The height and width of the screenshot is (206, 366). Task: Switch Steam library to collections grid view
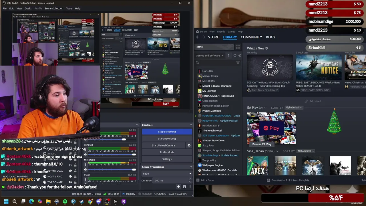238,47
